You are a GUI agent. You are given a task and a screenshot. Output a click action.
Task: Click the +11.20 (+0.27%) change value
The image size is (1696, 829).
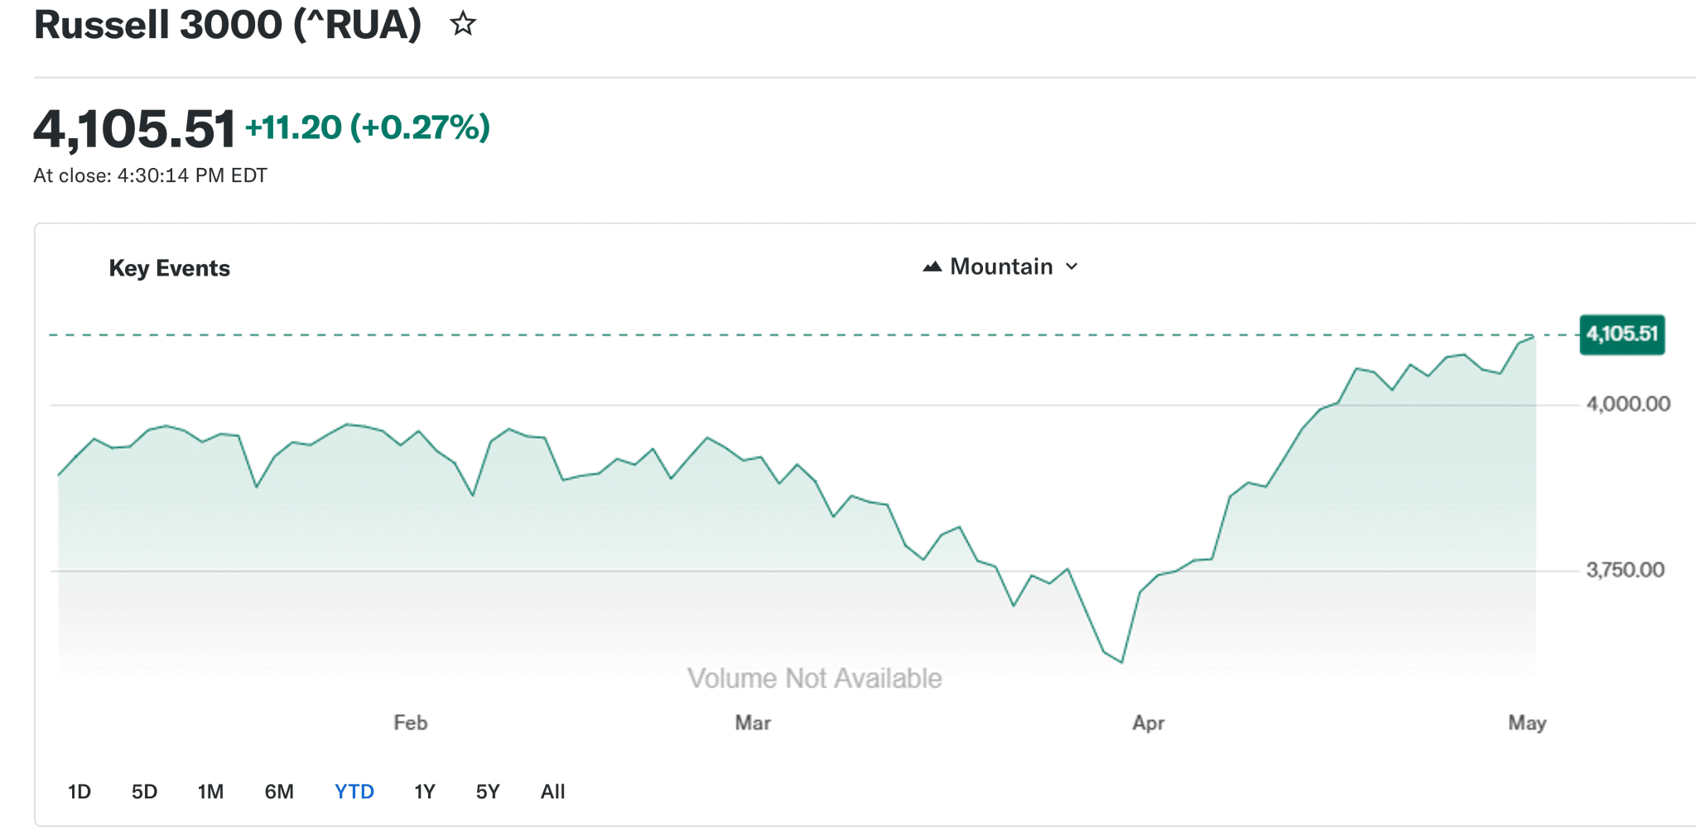(x=368, y=127)
